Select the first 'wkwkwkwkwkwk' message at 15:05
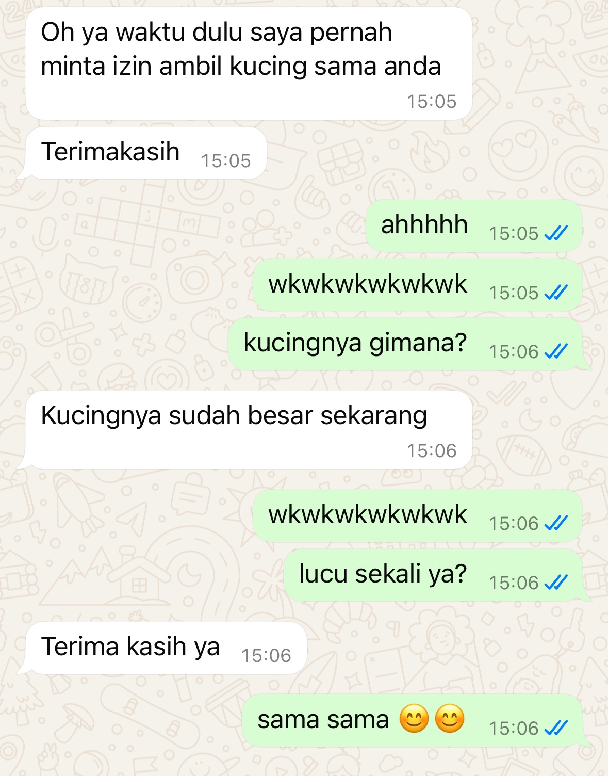The height and width of the screenshot is (776, 608). coord(418,285)
